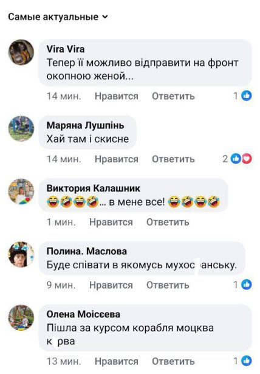Open Маряна Лушпінь's profile avatar

coord(21,128)
